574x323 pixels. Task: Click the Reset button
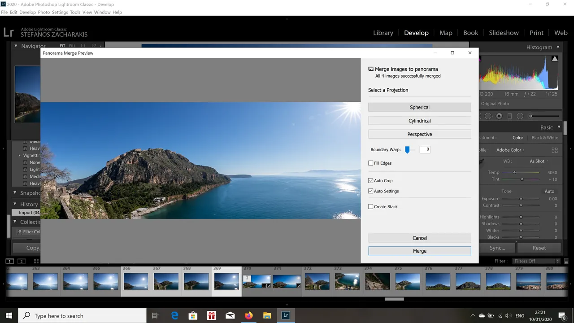point(539,248)
